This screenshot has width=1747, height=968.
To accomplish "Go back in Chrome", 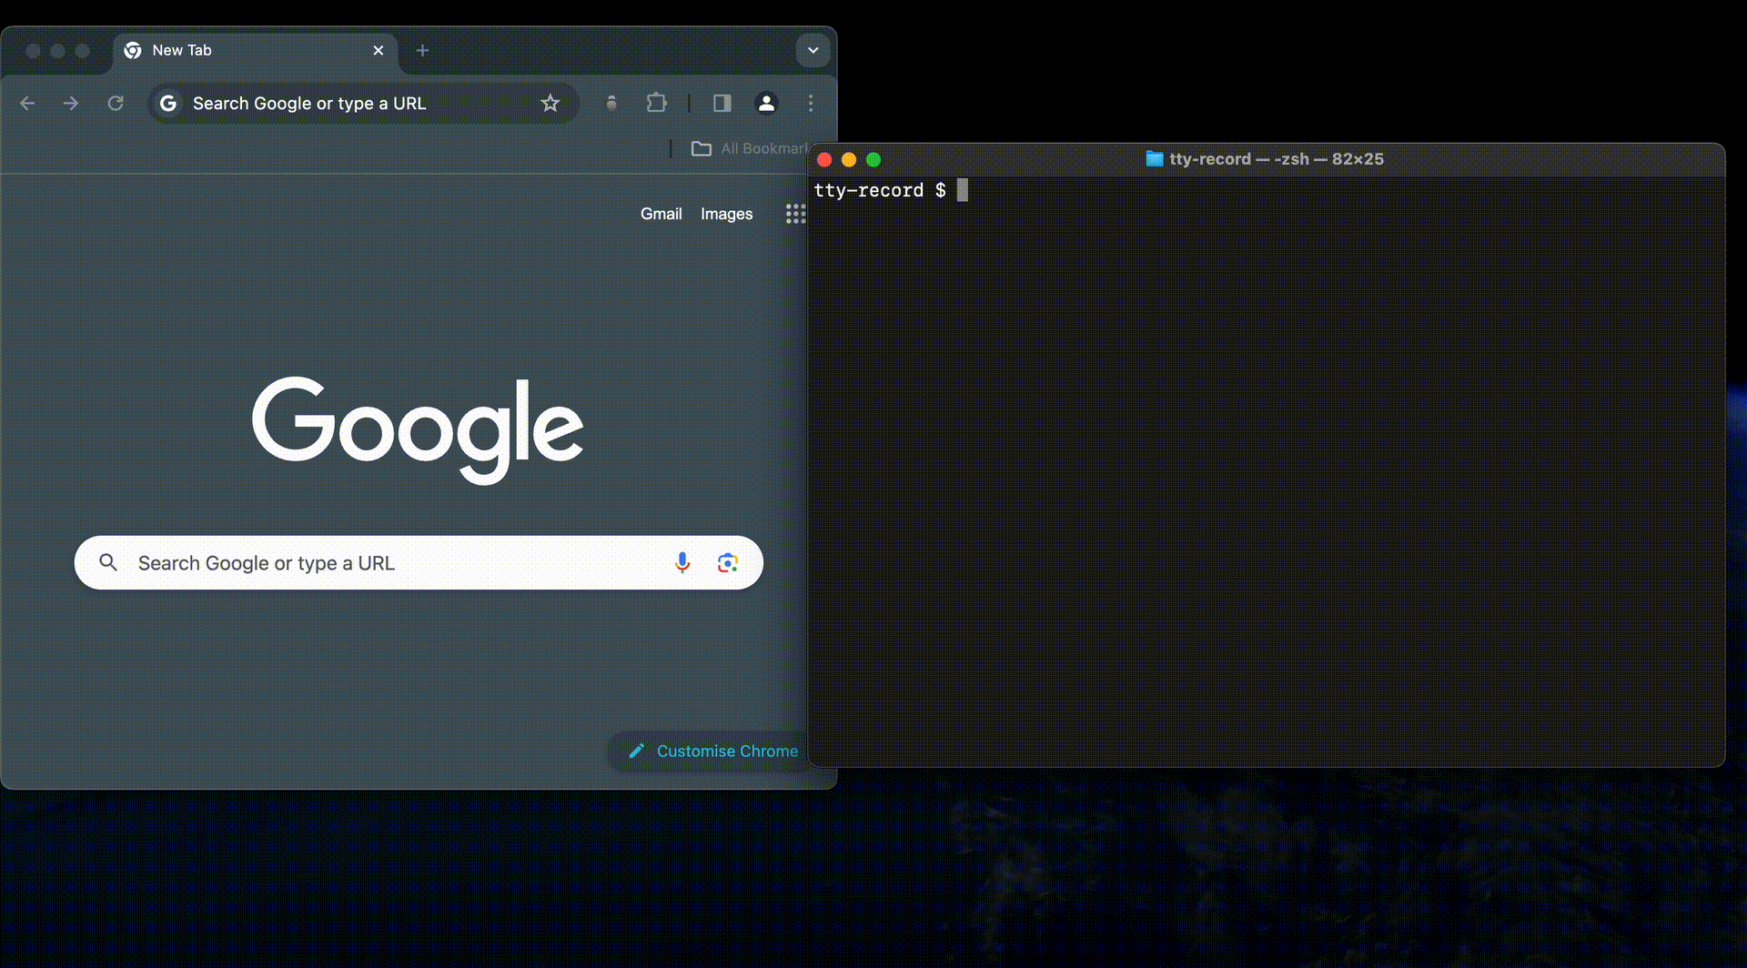I will click(x=27, y=104).
